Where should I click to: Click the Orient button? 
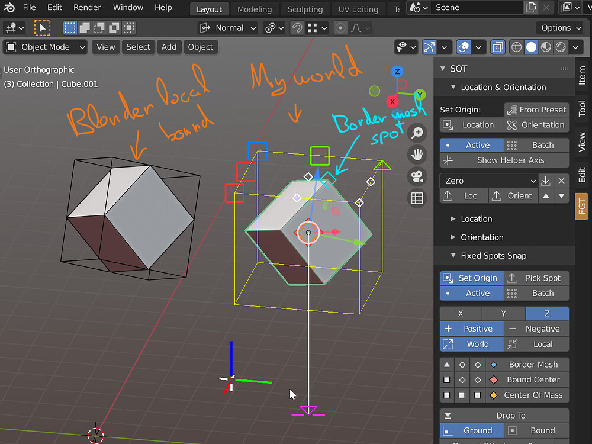point(513,195)
